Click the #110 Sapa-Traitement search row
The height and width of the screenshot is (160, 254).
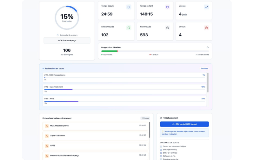point(124,89)
